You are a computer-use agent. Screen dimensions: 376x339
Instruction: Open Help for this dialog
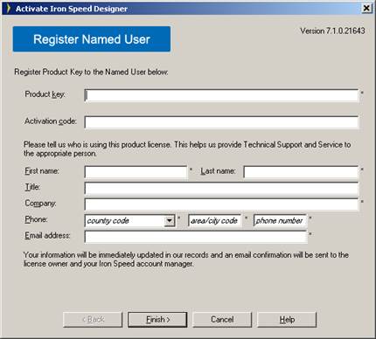[287, 320]
